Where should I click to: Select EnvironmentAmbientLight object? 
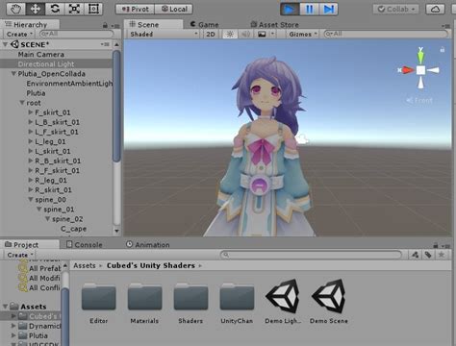click(x=69, y=84)
